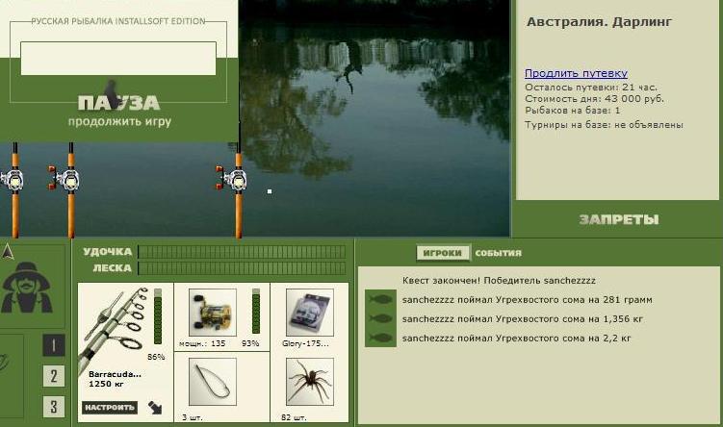Select tackle slot 2
The image size is (723, 427).
tap(54, 376)
